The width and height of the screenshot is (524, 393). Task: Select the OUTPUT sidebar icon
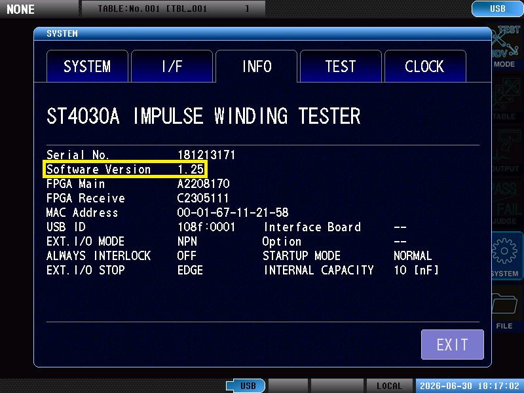(505, 151)
